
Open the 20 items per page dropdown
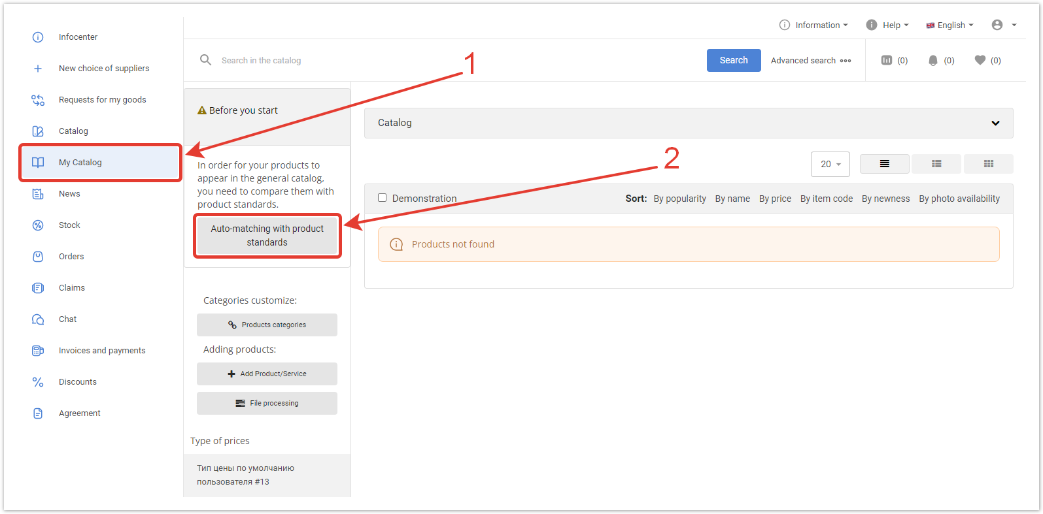[830, 164]
